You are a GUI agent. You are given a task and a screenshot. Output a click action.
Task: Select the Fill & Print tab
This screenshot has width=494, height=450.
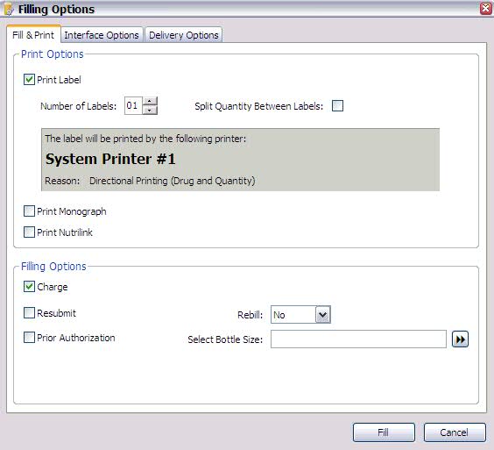pyautogui.click(x=33, y=35)
